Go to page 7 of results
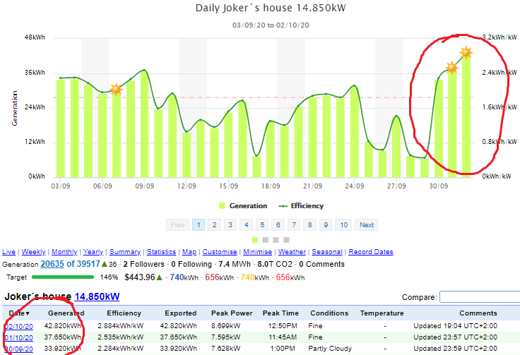This screenshot has height=355, width=520. coord(294,225)
